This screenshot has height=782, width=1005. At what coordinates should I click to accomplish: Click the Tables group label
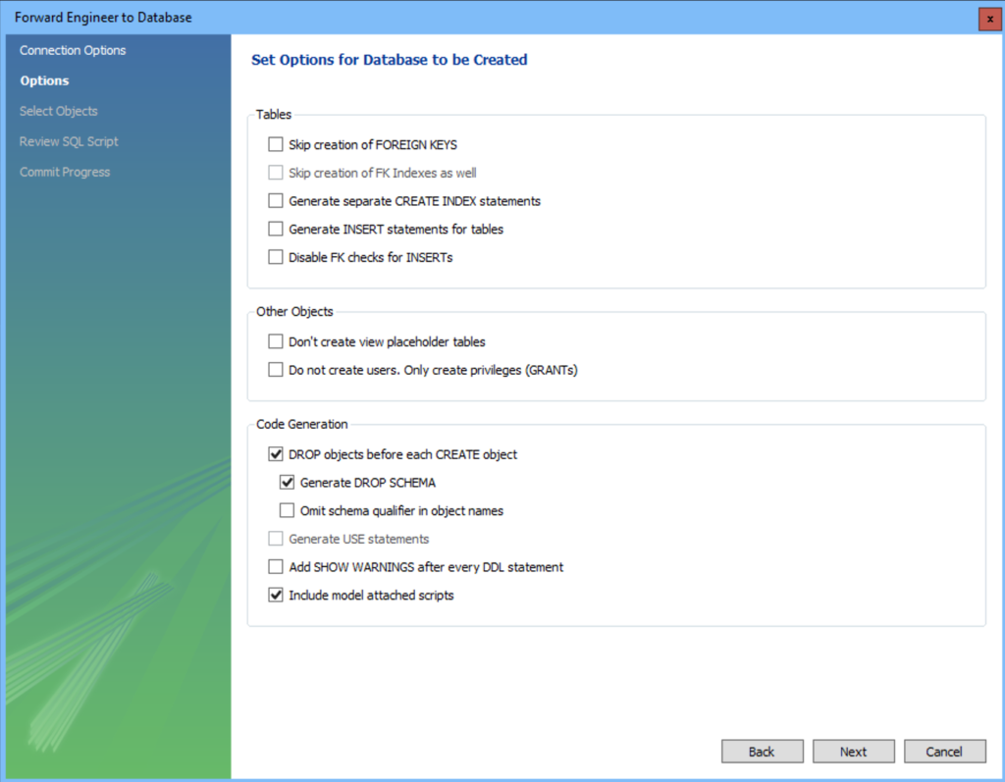(x=274, y=114)
